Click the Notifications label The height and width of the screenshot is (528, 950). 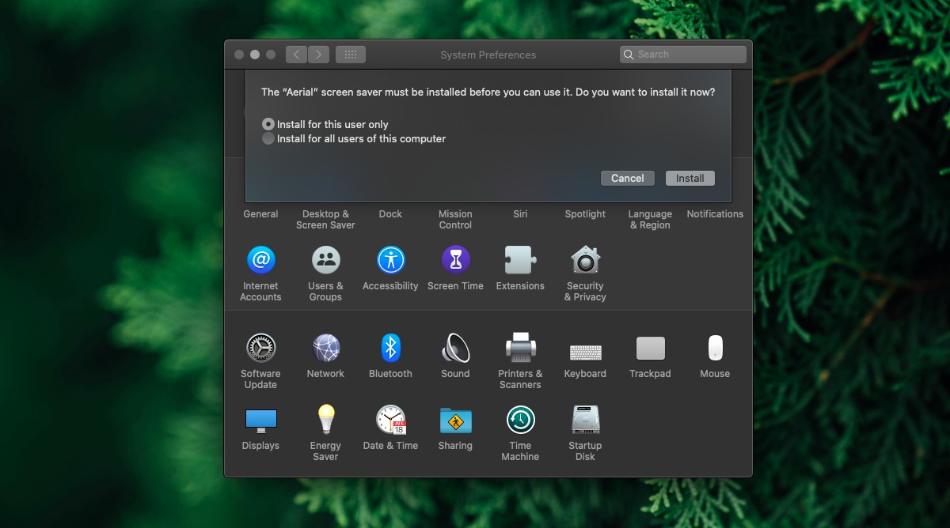pos(715,214)
